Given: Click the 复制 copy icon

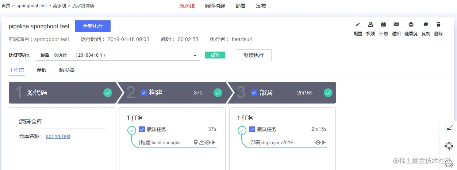Looking at the screenshot, I should coord(426,24).
